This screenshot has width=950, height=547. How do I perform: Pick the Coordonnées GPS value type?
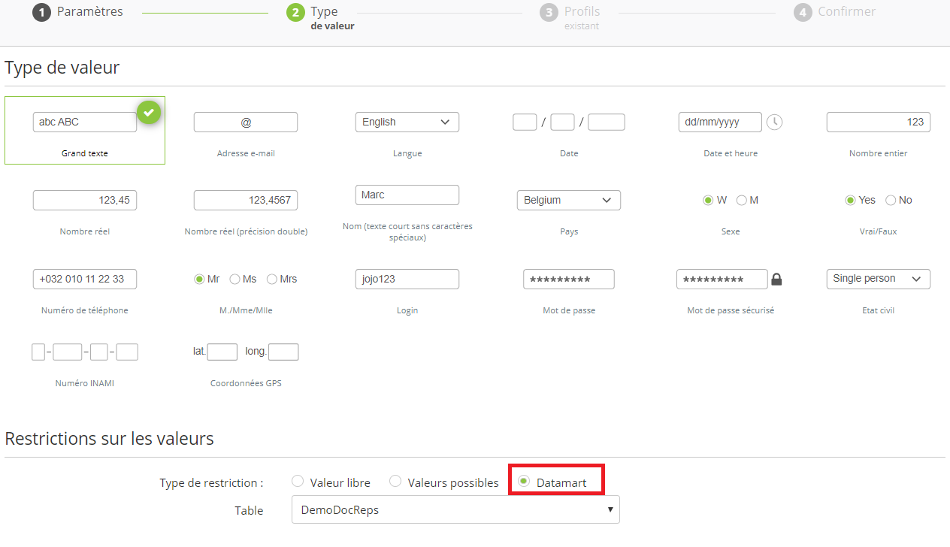tap(246, 352)
